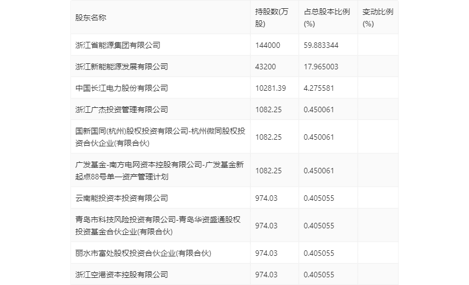
Task: Select 云南能投资本投资有限公司 shareholder name
Action: click(121, 198)
